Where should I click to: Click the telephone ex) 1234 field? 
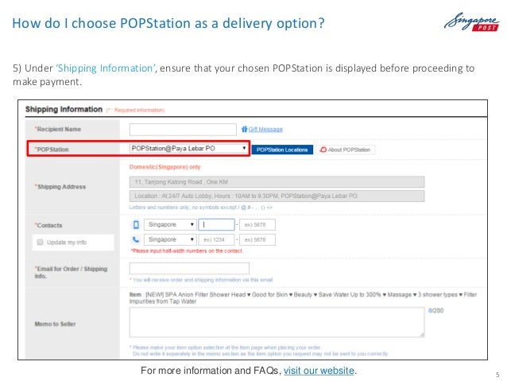pos(217,239)
